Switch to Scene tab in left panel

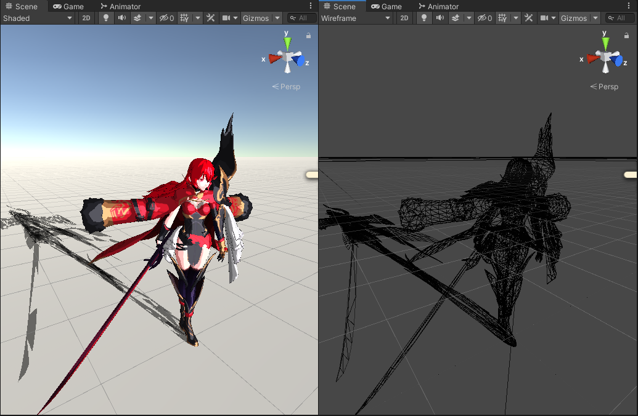click(22, 6)
